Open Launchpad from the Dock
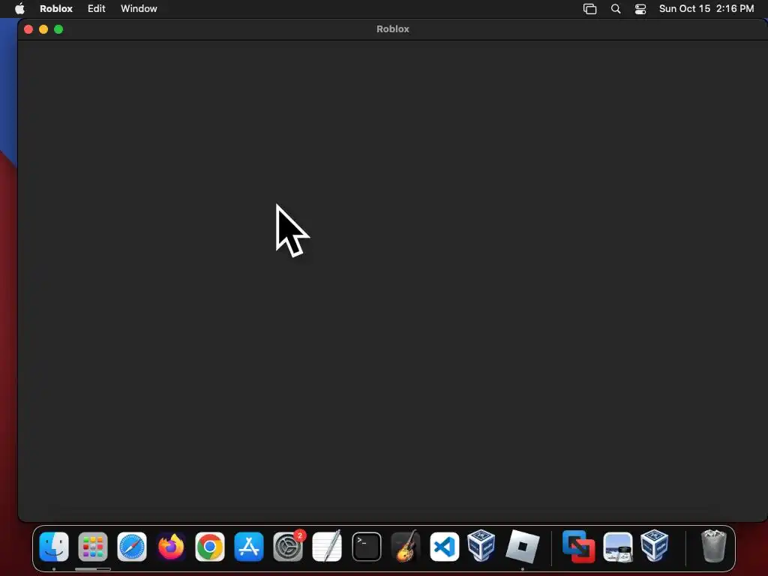Image resolution: width=768 pixels, height=576 pixels. click(93, 547)
